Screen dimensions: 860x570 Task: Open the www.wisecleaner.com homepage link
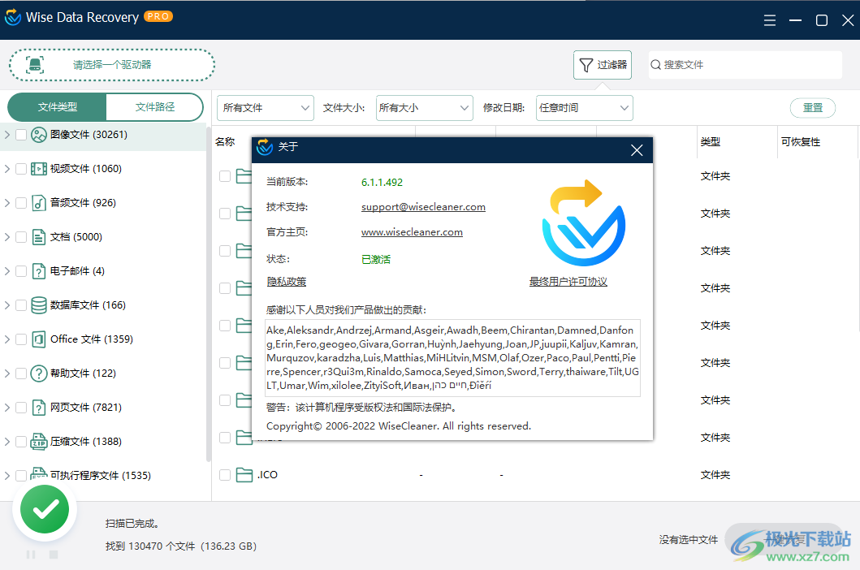[412, 232]
